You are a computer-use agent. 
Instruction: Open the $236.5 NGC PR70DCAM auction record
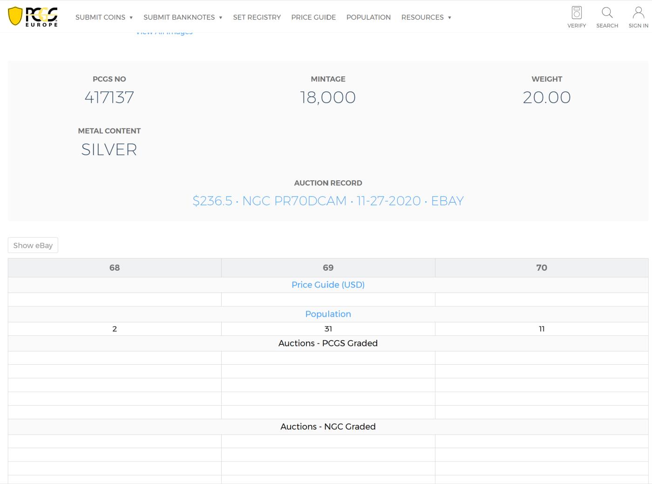328,201
